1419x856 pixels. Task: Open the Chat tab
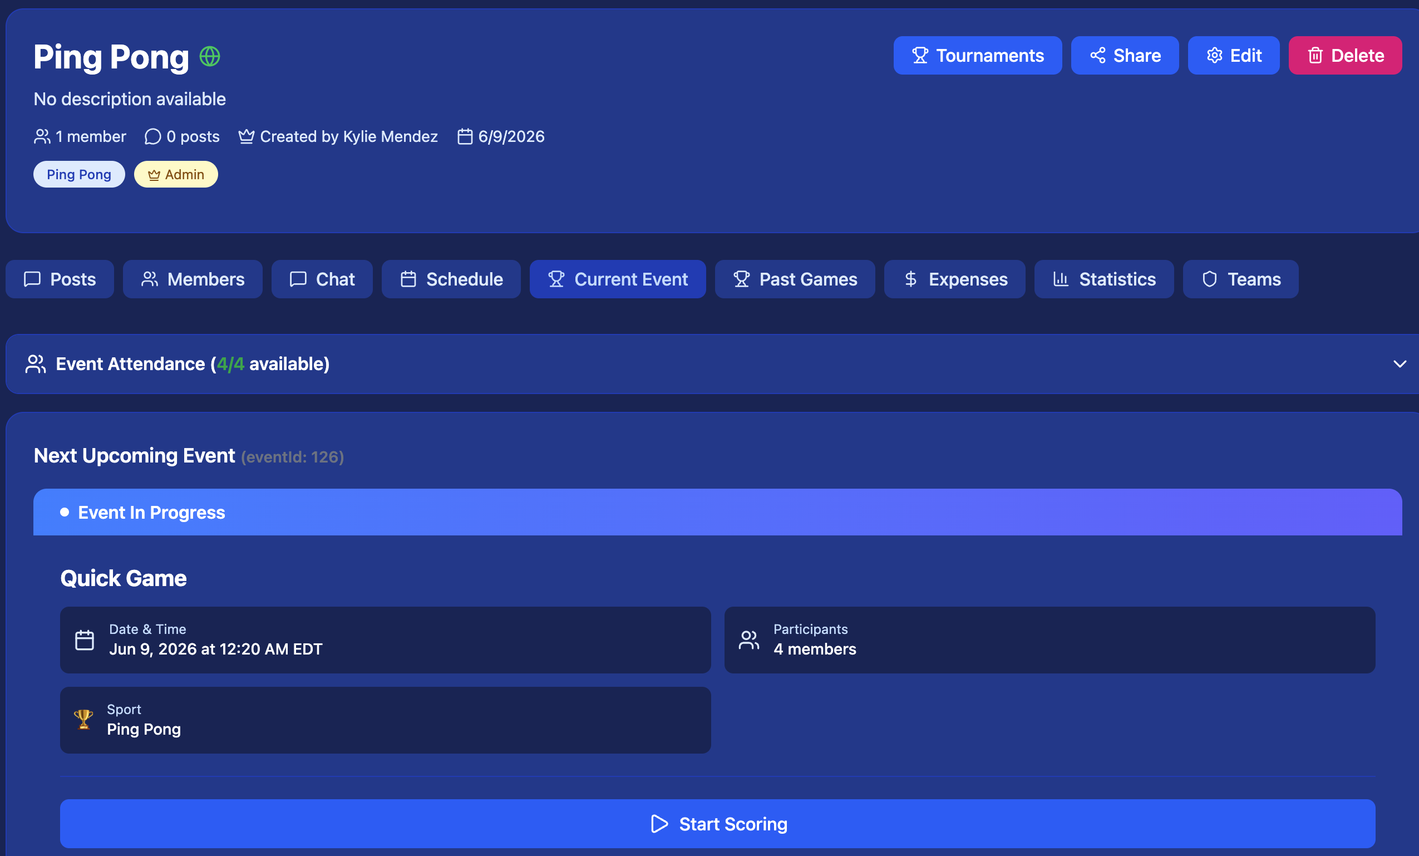pos(322,279)
